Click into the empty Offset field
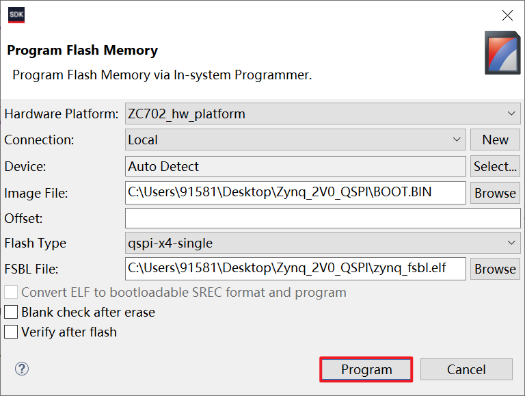The image size is (525, 396). click(x=323, y=218)
